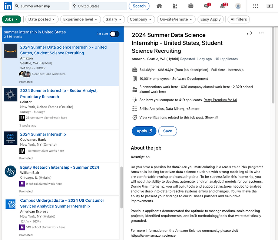Open the LinkedIn home logo
Screen dimensions: 278x240
coord(8,6)
